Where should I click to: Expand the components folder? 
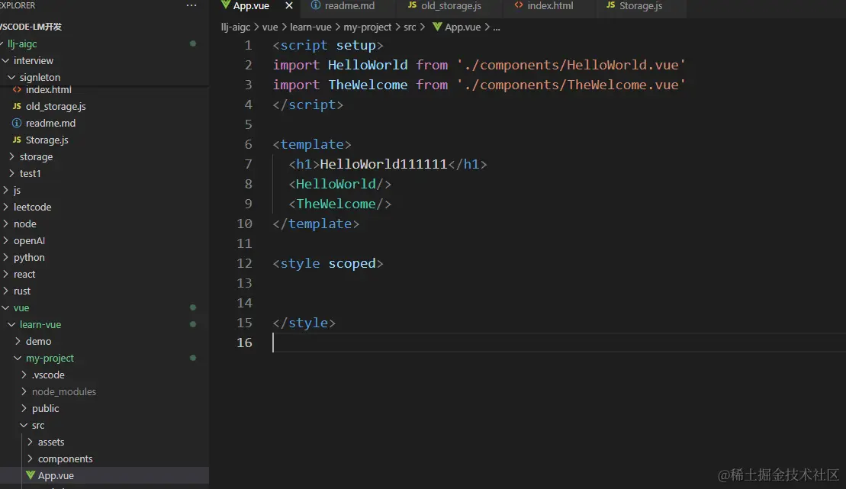tap(65, 458)
